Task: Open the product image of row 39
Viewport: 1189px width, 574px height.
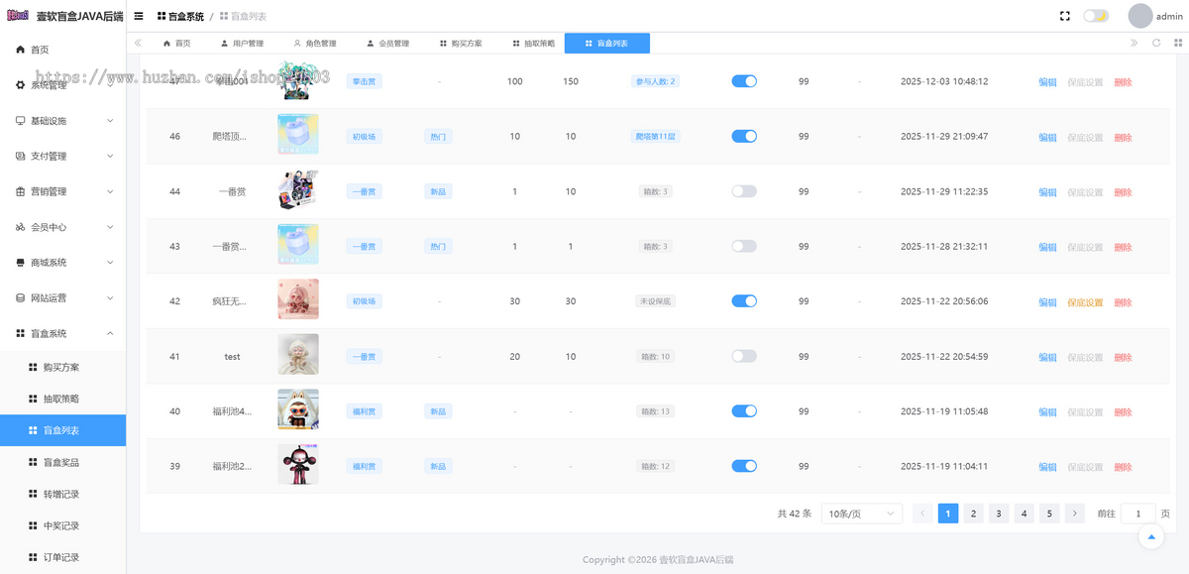Action: click(298, 465)
